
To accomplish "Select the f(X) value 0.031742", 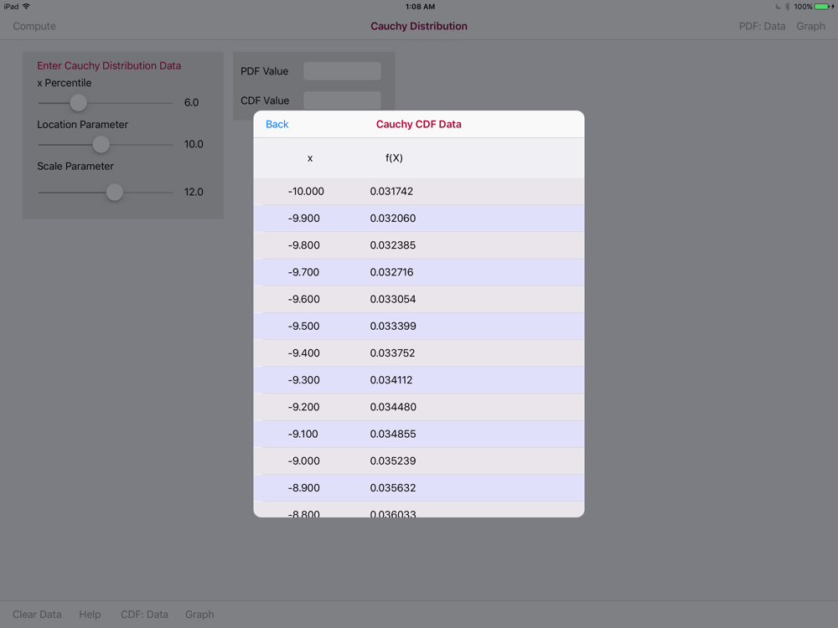I will pos(391,191).
